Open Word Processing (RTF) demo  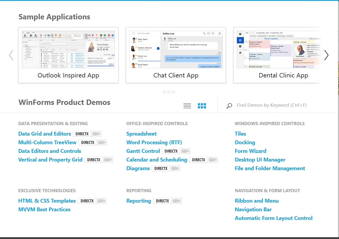[154, 142]
